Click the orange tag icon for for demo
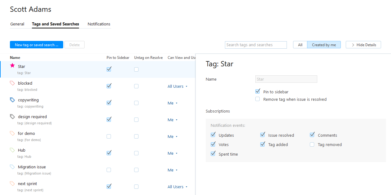The width and height of the screenshot is (391, 195). [x=12, y=133]
